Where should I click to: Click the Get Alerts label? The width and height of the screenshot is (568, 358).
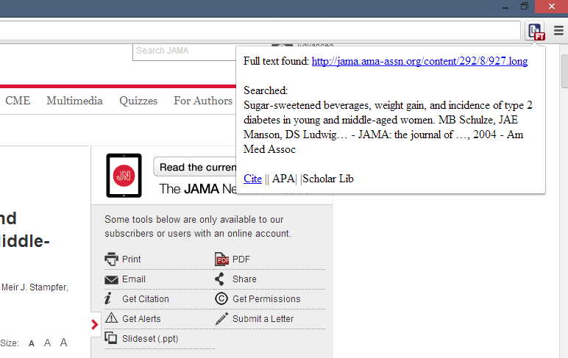coord(141,319)
